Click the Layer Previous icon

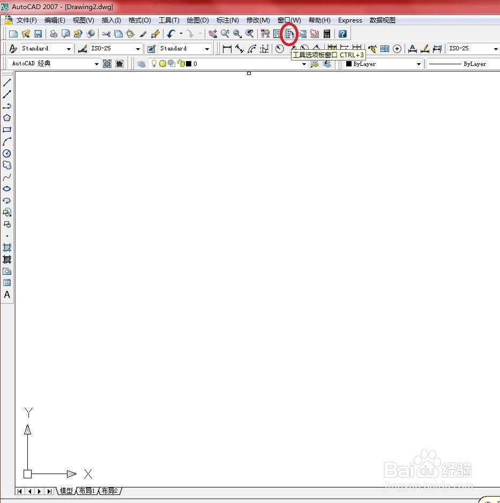pos(327,64)
